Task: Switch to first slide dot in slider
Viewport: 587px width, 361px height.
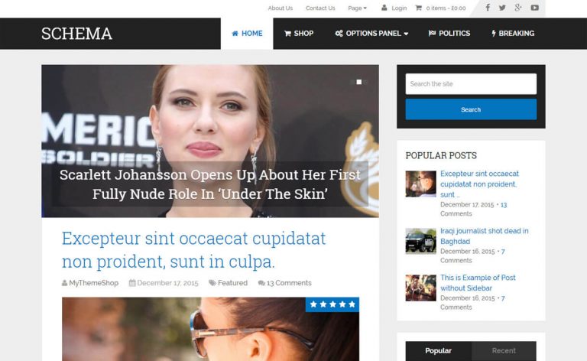Action: click(352, 82)
